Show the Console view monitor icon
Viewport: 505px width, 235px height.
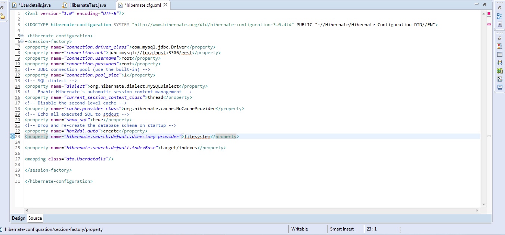coord(499,87)
